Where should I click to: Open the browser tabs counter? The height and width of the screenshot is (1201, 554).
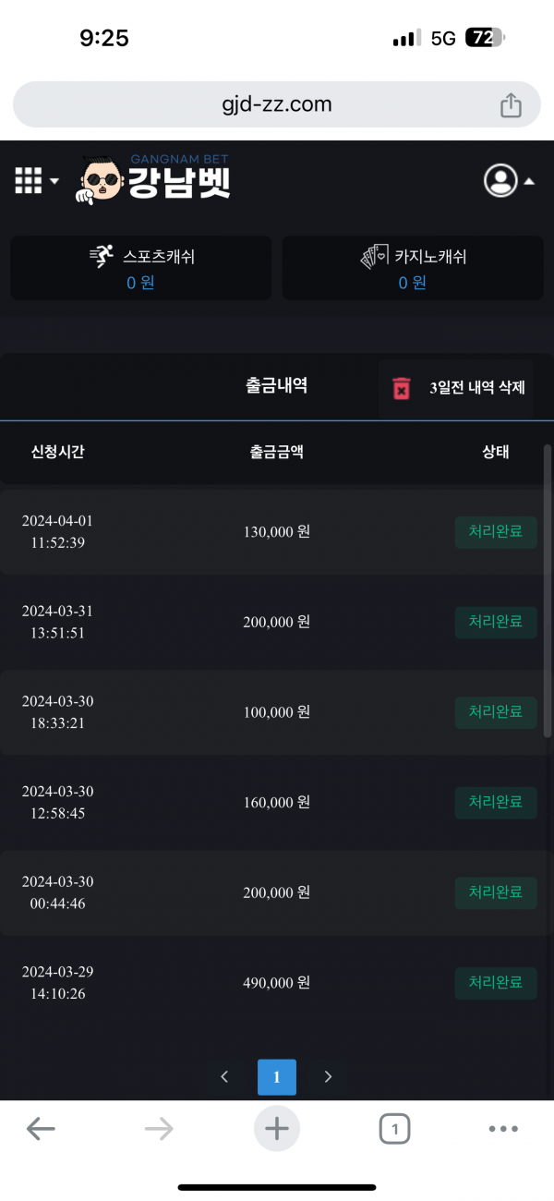click(394, 1128)
